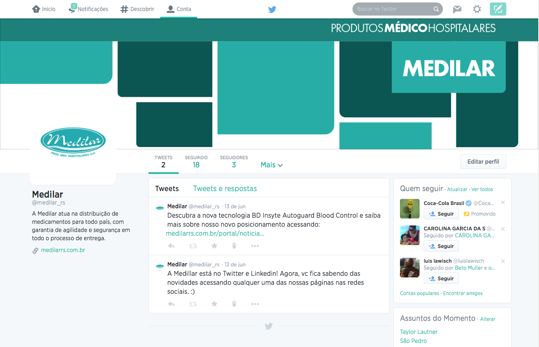The width and height of the screenshot is (539, 347).
Task: Open luis lawisch profile picture
Action: [x=410, y=268]
